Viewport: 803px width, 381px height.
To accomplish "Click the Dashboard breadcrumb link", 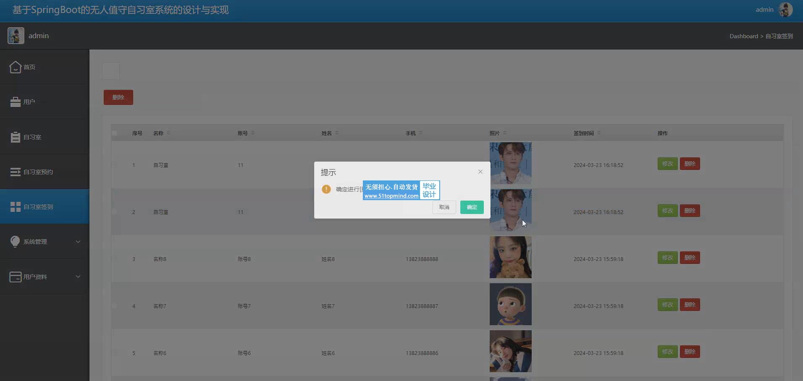I will [744, 36].
